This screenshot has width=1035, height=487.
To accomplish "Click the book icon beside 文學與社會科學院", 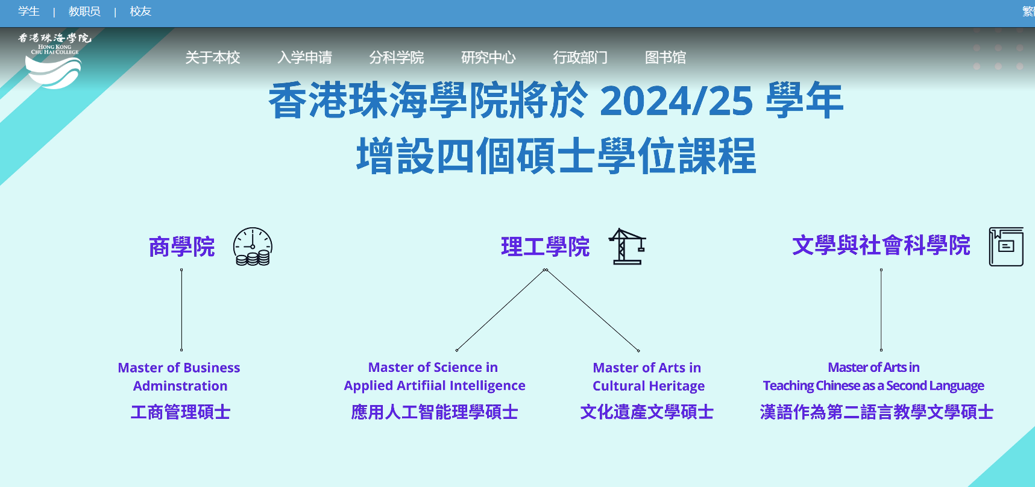I will [x=1006, y=247].
